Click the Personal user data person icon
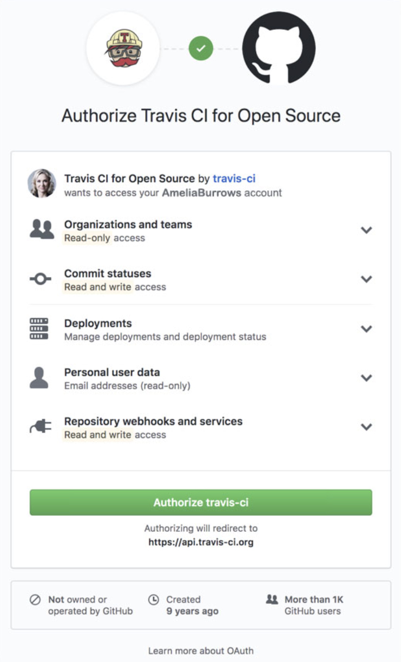Image resolution: width=401 pixels, height=662 pixels. [x=39, y=378]
